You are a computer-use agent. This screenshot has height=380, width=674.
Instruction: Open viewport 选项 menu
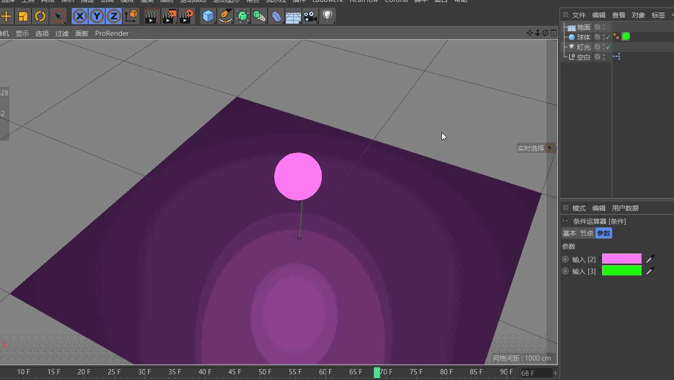[x=42, y=34]
